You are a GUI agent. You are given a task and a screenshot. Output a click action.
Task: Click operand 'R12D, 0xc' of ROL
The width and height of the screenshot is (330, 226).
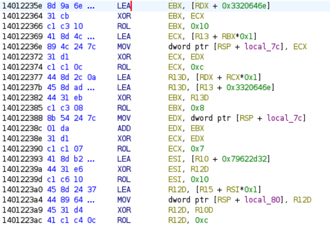[188, 220]
